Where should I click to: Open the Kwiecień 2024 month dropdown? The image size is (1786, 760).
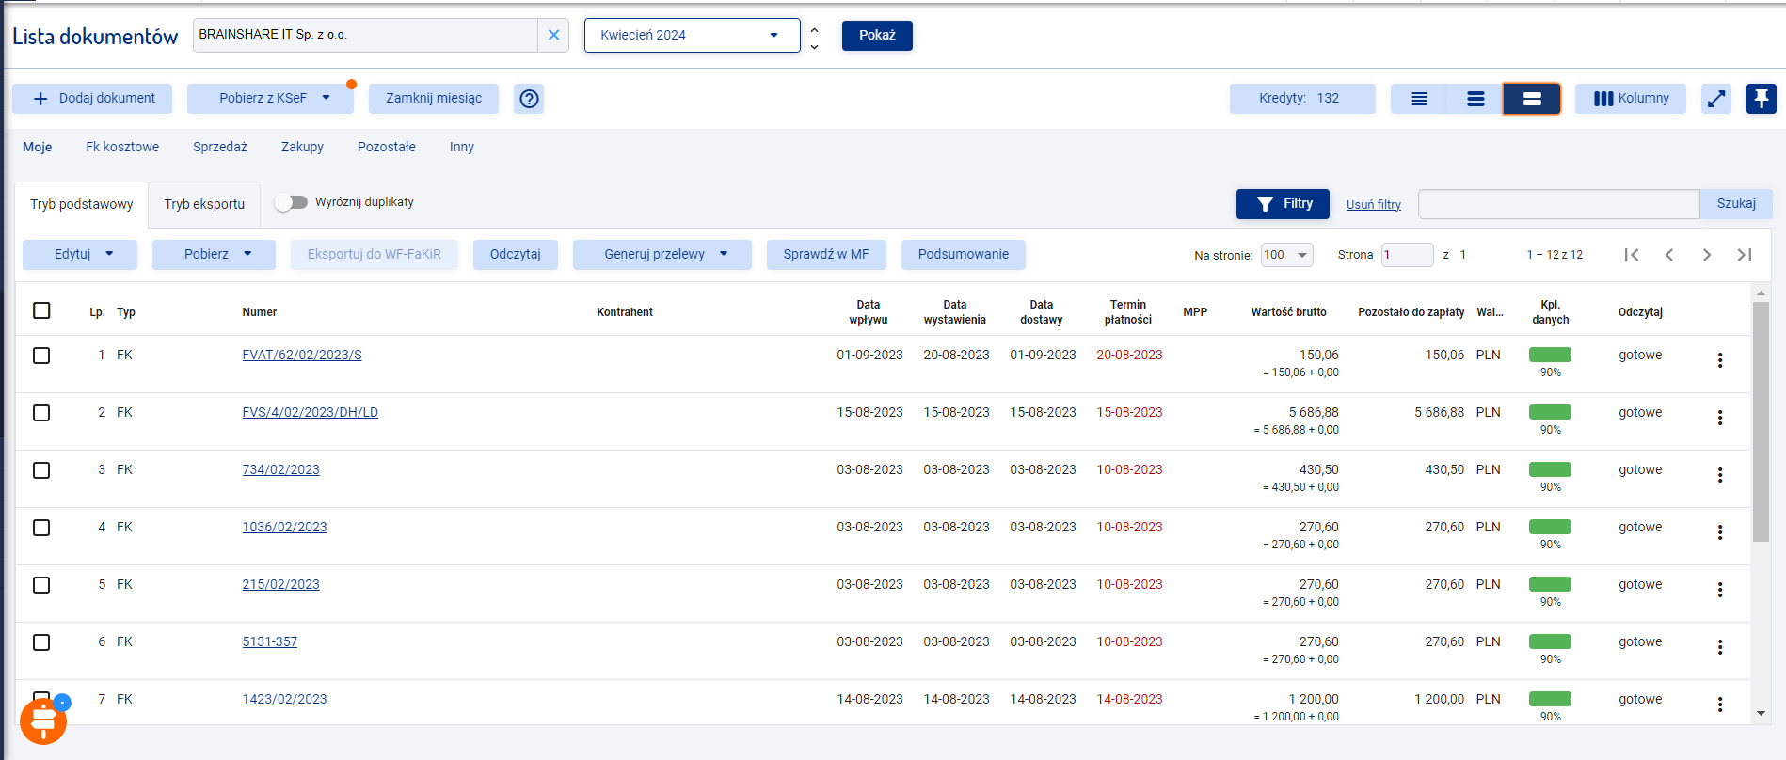pos(692,35)
